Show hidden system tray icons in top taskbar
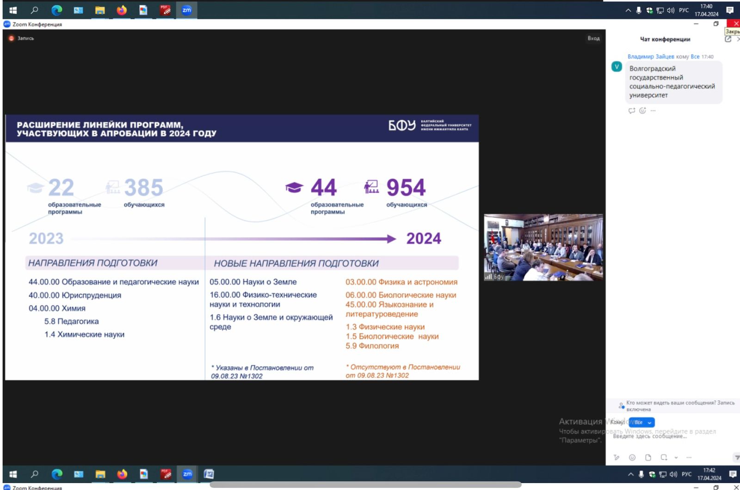The height and width of the screenshot is (490, 740). pyautogui.click(x=628, y=10)
